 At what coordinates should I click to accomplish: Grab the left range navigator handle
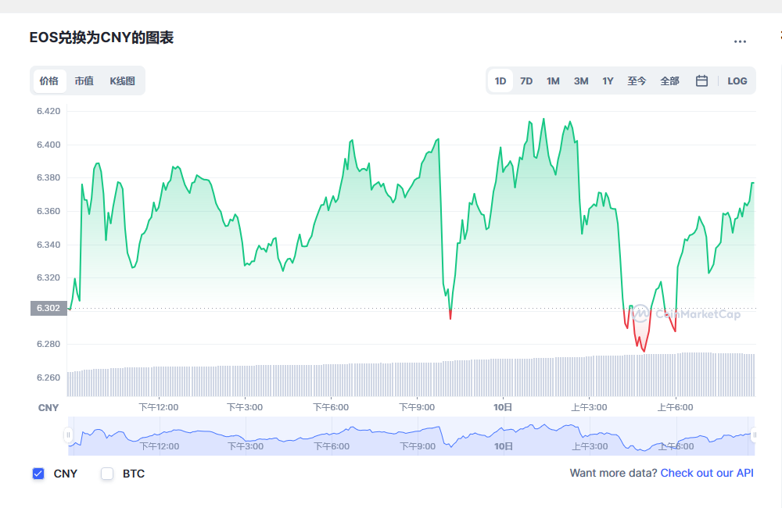(68, 435)
